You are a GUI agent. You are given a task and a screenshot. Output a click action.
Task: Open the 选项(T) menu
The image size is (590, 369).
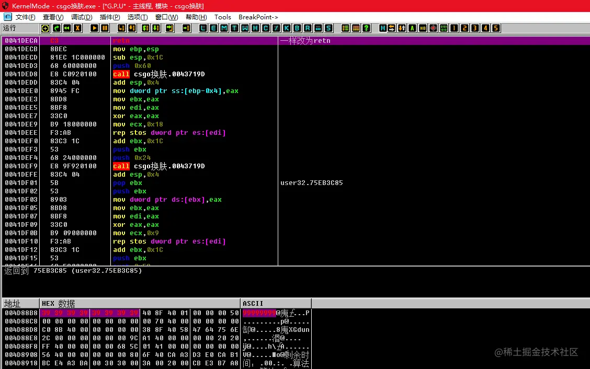click(138, 17)
